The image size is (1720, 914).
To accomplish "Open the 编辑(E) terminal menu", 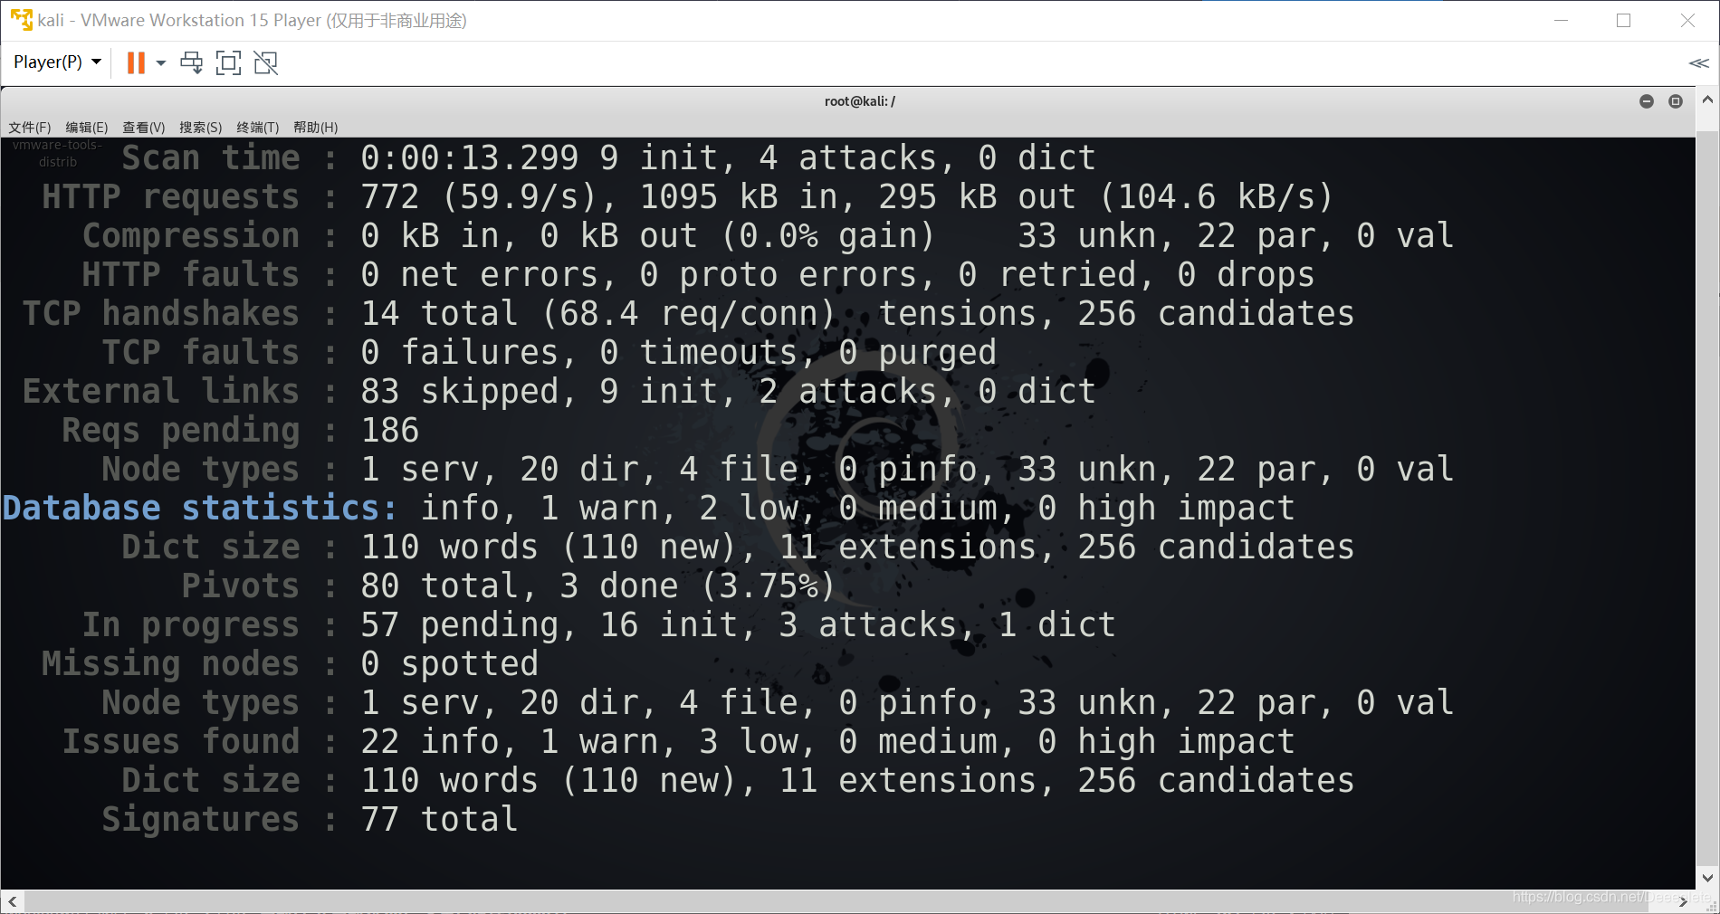I will pyautogui.click(x=87, y=128).
